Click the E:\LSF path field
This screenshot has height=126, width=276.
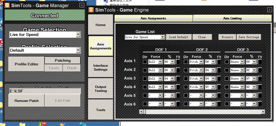(45, 91)
